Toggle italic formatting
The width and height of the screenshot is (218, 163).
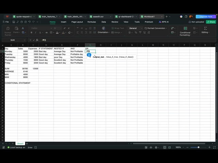coord(35,33)
